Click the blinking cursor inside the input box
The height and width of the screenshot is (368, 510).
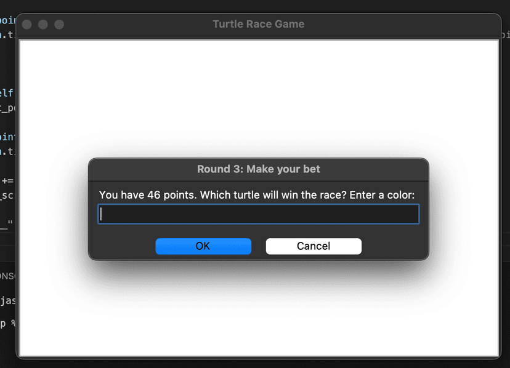pos(101,214)
